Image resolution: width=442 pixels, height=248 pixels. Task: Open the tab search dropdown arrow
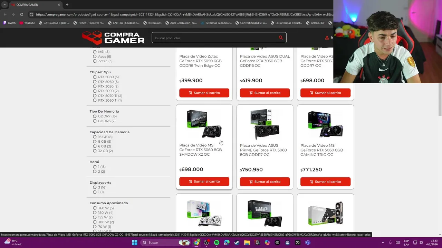pos(4,5)
